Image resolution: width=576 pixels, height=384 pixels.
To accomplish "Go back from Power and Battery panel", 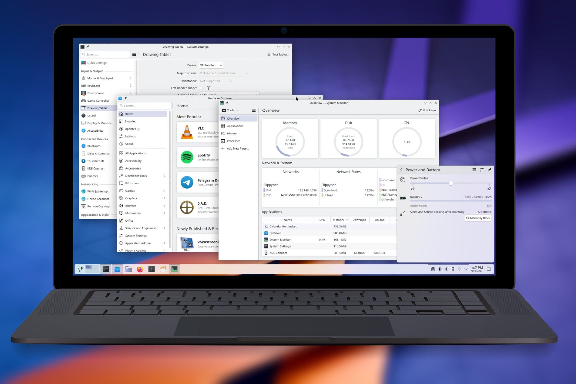I will pyautogui.click(x=401, y=170).
